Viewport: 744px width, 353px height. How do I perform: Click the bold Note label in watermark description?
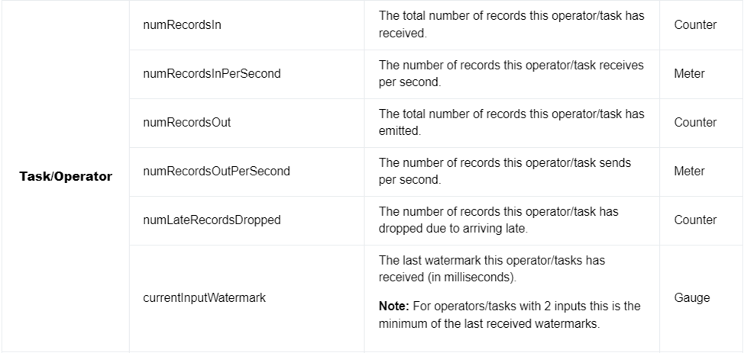[x=393, y=306]
